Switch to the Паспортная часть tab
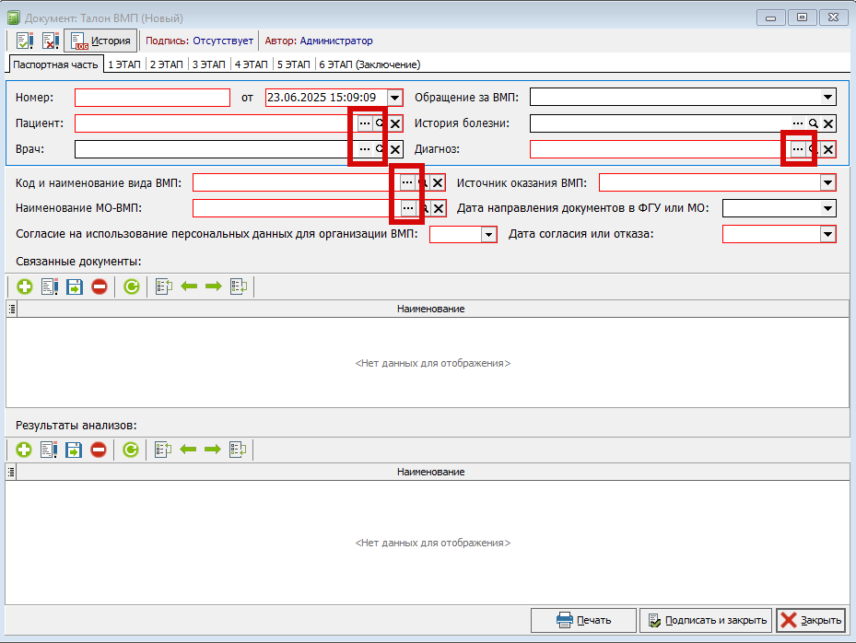The width and height of the screenshot is (856, 643). pyautogui.click(x=55, y=64)
